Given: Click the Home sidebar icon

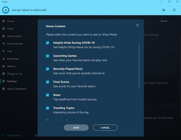Looking at the screenshot, I should (4, 21).
